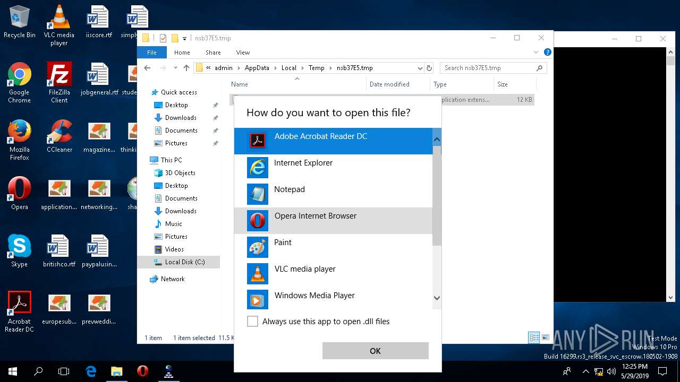This screenshot has width=680, height=382.
Task: Switch to details view icon in status bar
Action: coord(534,337)
